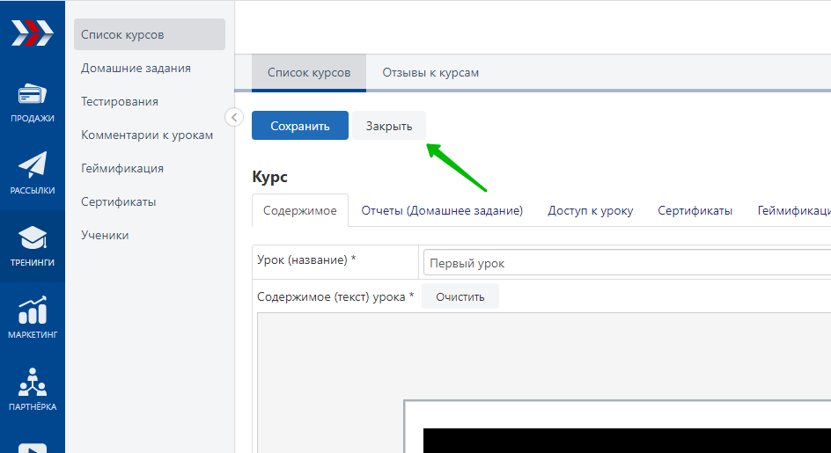Open the Партнёрка partners icon

(x=33, y=383)
